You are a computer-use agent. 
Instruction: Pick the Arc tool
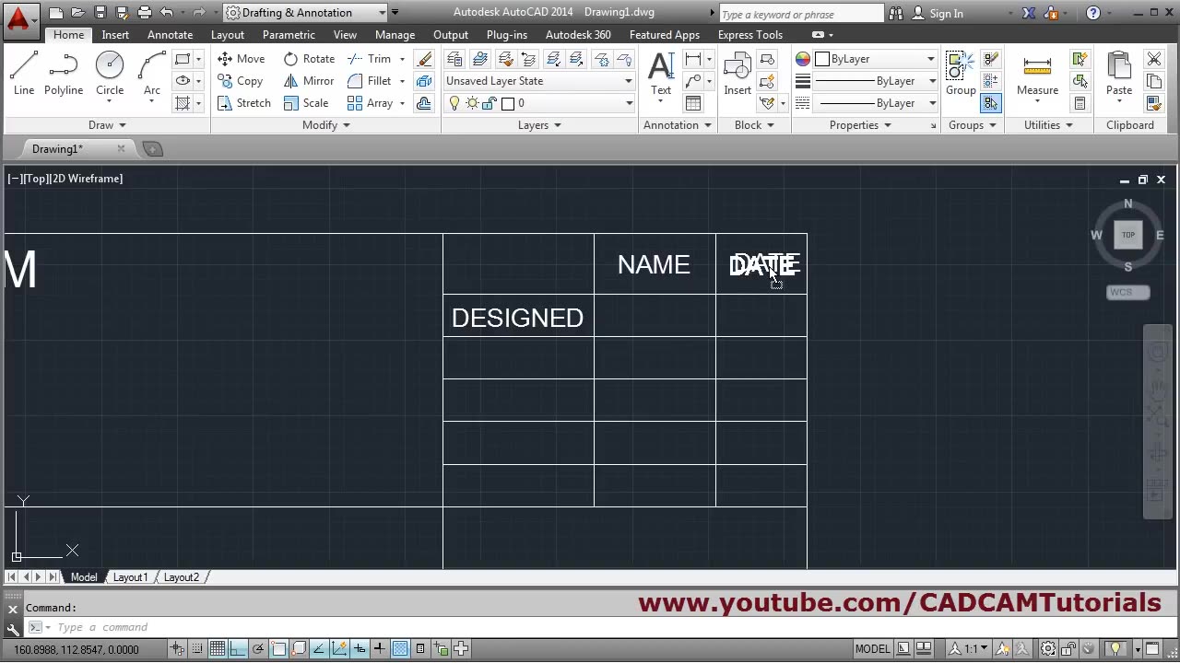pos(152,74)
